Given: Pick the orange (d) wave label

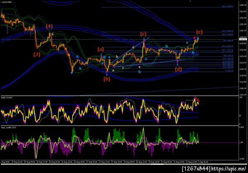Looking at the screenshot, I should (179, 69).
